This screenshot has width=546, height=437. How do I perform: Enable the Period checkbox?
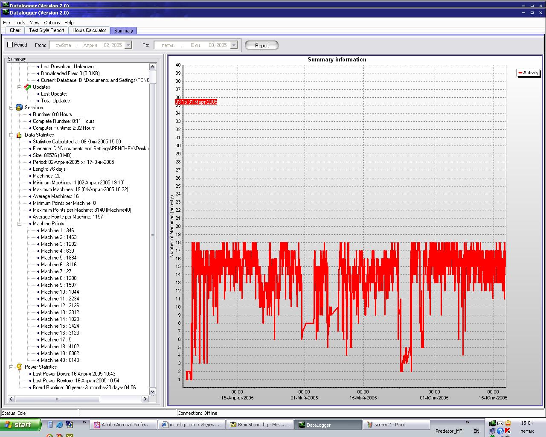coord(10,45)
